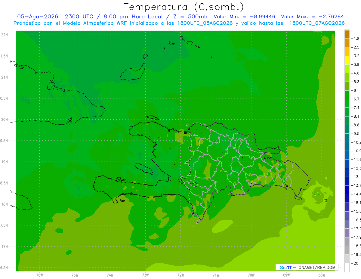Click the white swatch below -20 on scale
The image size is (361, 279).
(347, 267)
